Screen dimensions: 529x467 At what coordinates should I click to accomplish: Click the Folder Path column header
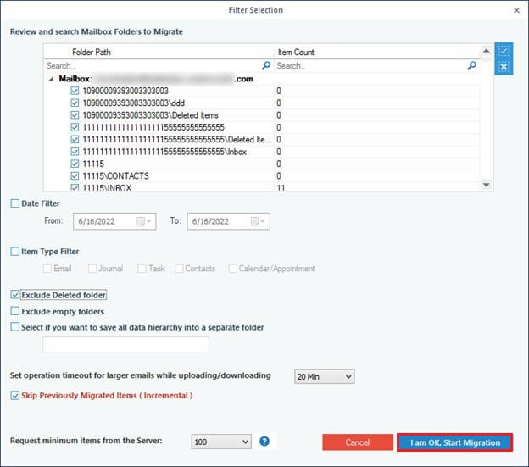pos(159,52)
